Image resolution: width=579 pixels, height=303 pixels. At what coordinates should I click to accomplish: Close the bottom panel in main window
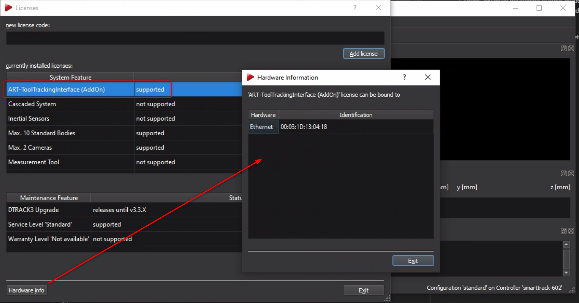[571, 231]
